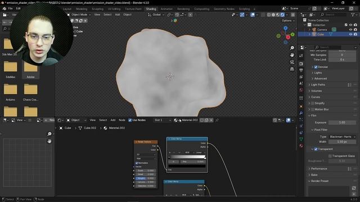Select solid viewport shading
This screenshot has width=360, height=202.
pyautogui.click(x=273, y=15)
